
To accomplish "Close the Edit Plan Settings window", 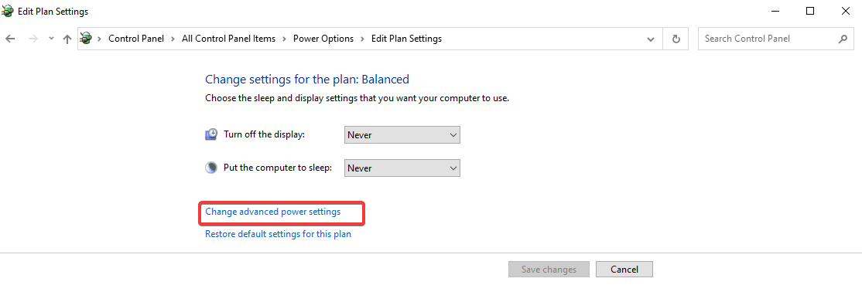I will tap(846, 11).
